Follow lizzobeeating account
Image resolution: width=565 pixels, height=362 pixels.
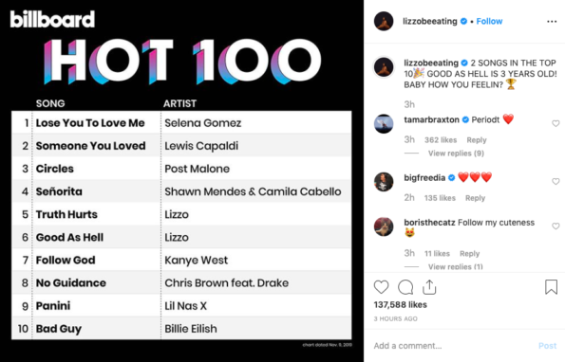(489, 21)
